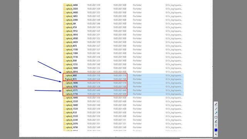Select the Marker highlighter tool

[216, 122]
